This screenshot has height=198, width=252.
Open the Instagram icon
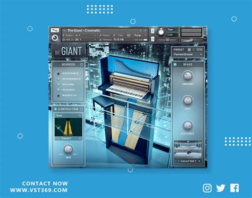tap(207, 188)
